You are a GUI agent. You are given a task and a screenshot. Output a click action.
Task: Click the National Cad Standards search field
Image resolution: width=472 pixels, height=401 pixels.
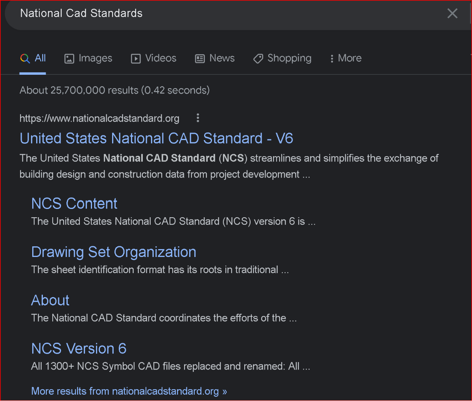197,13
